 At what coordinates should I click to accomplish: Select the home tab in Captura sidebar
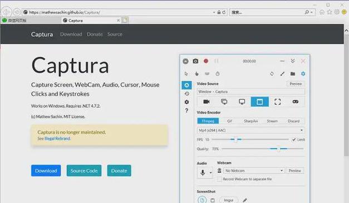tap(186, 85)
